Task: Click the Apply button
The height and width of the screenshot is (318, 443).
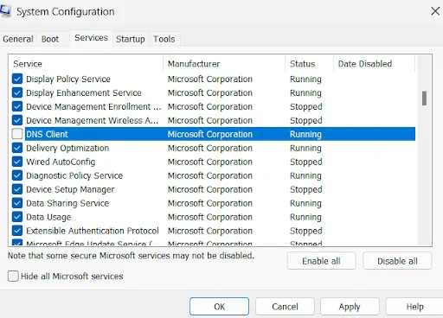Action: tap(350, 307)
